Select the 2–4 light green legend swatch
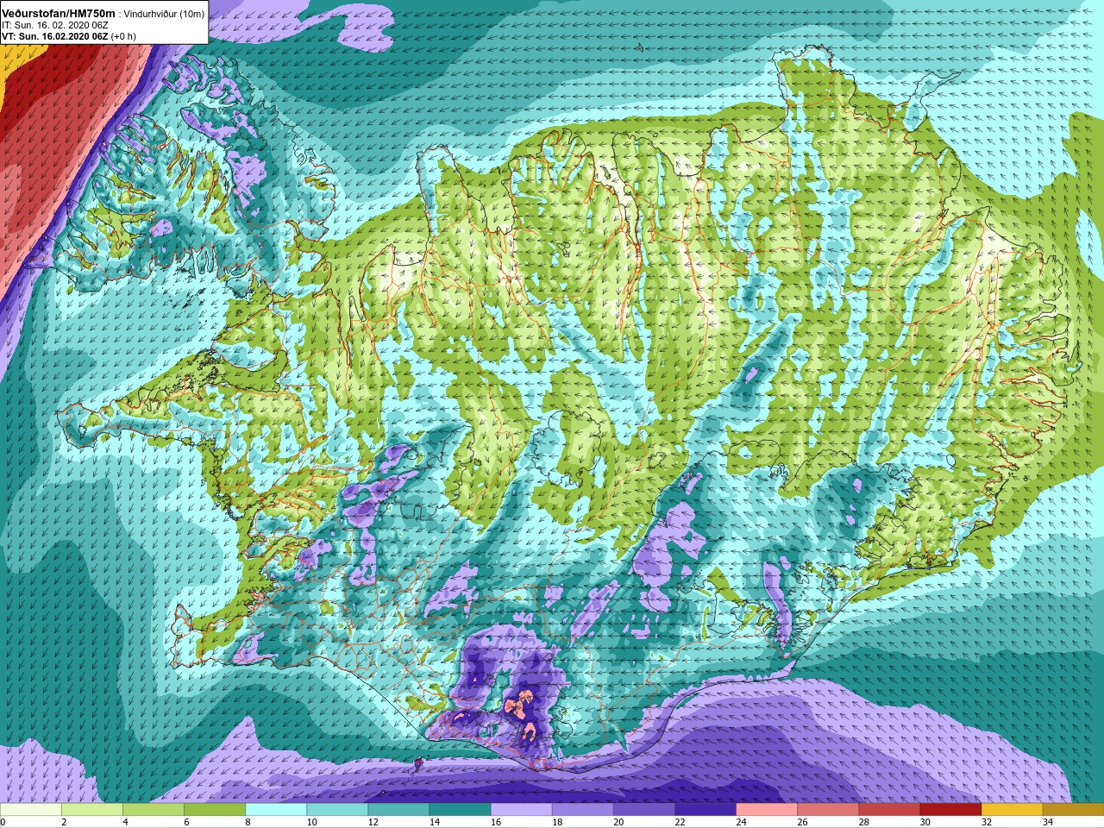The height and width of the screenshot is (828, 1104). tap(92, 810)
